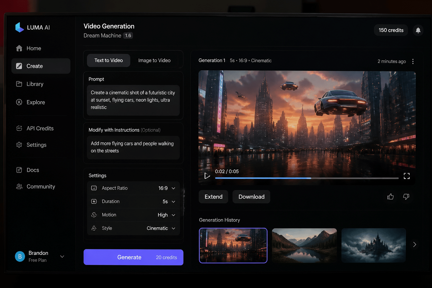432x288 pixels.
Task: Download the generated video
Action: pos(251,197)
